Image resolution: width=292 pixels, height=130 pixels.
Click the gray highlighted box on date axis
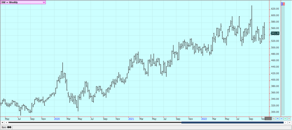pyautogui.click(x=268, y=118)
